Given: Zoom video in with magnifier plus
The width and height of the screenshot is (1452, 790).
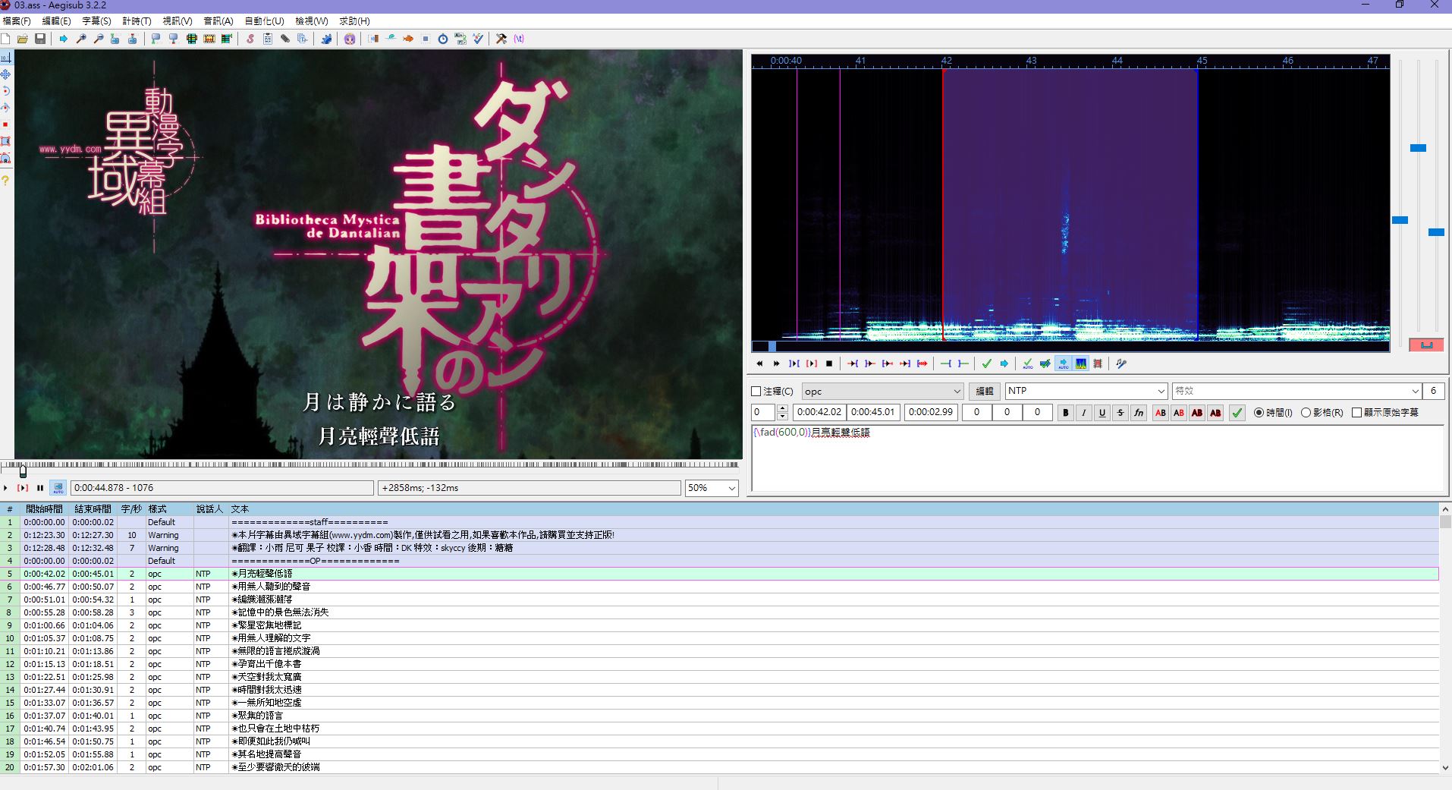Looking at the screenshot, I should point(81,39).
